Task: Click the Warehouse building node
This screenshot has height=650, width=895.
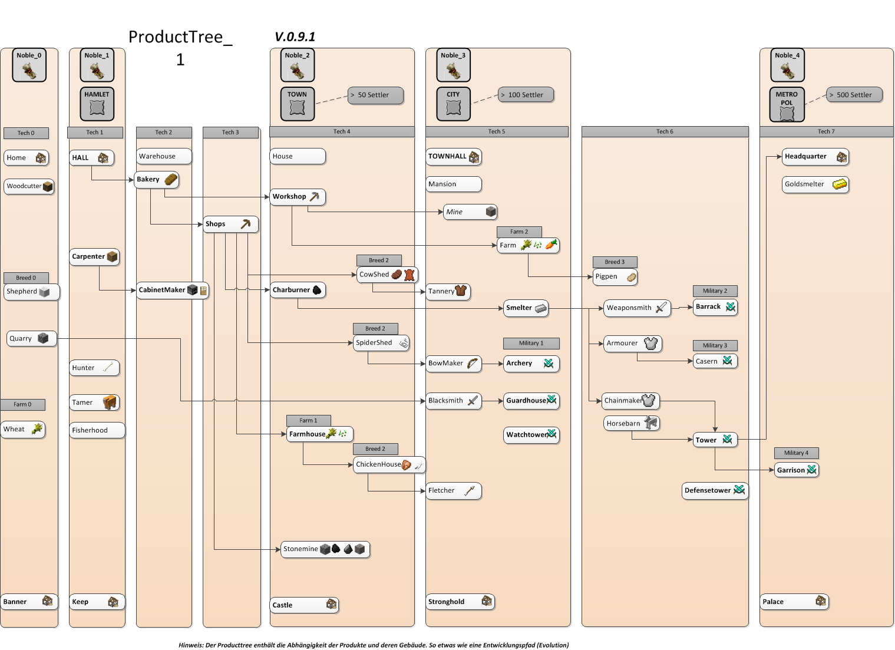Action: (164, 156)
